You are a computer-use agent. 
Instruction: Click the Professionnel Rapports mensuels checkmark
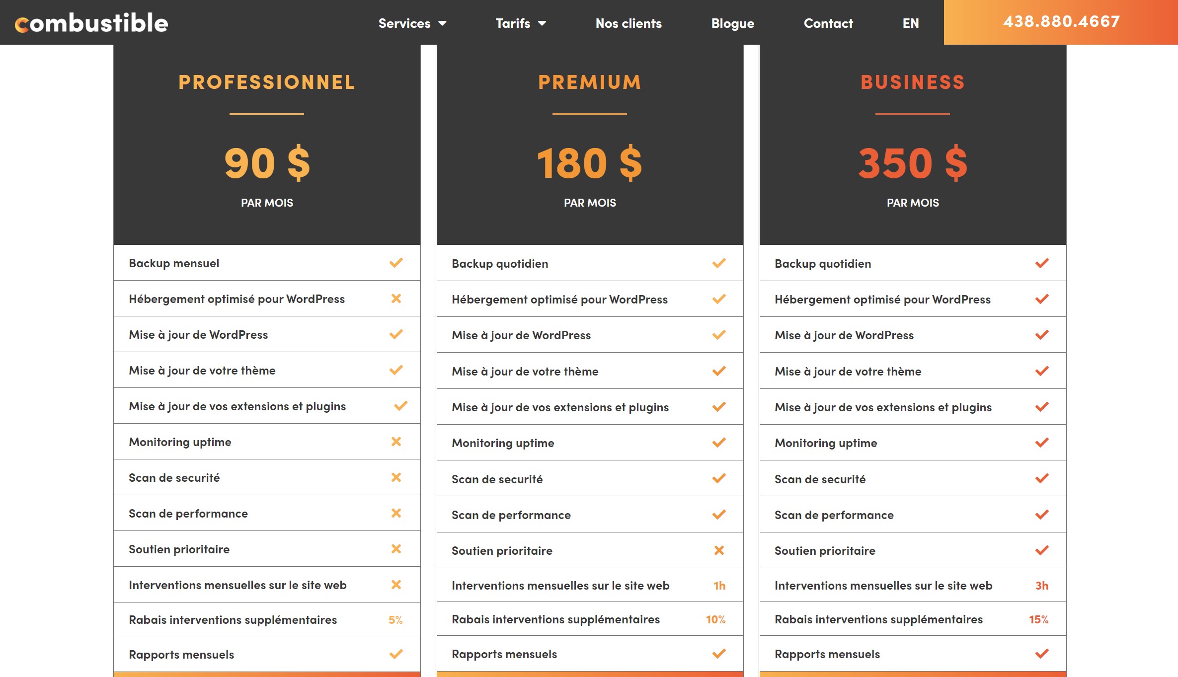tap(396, 654)
